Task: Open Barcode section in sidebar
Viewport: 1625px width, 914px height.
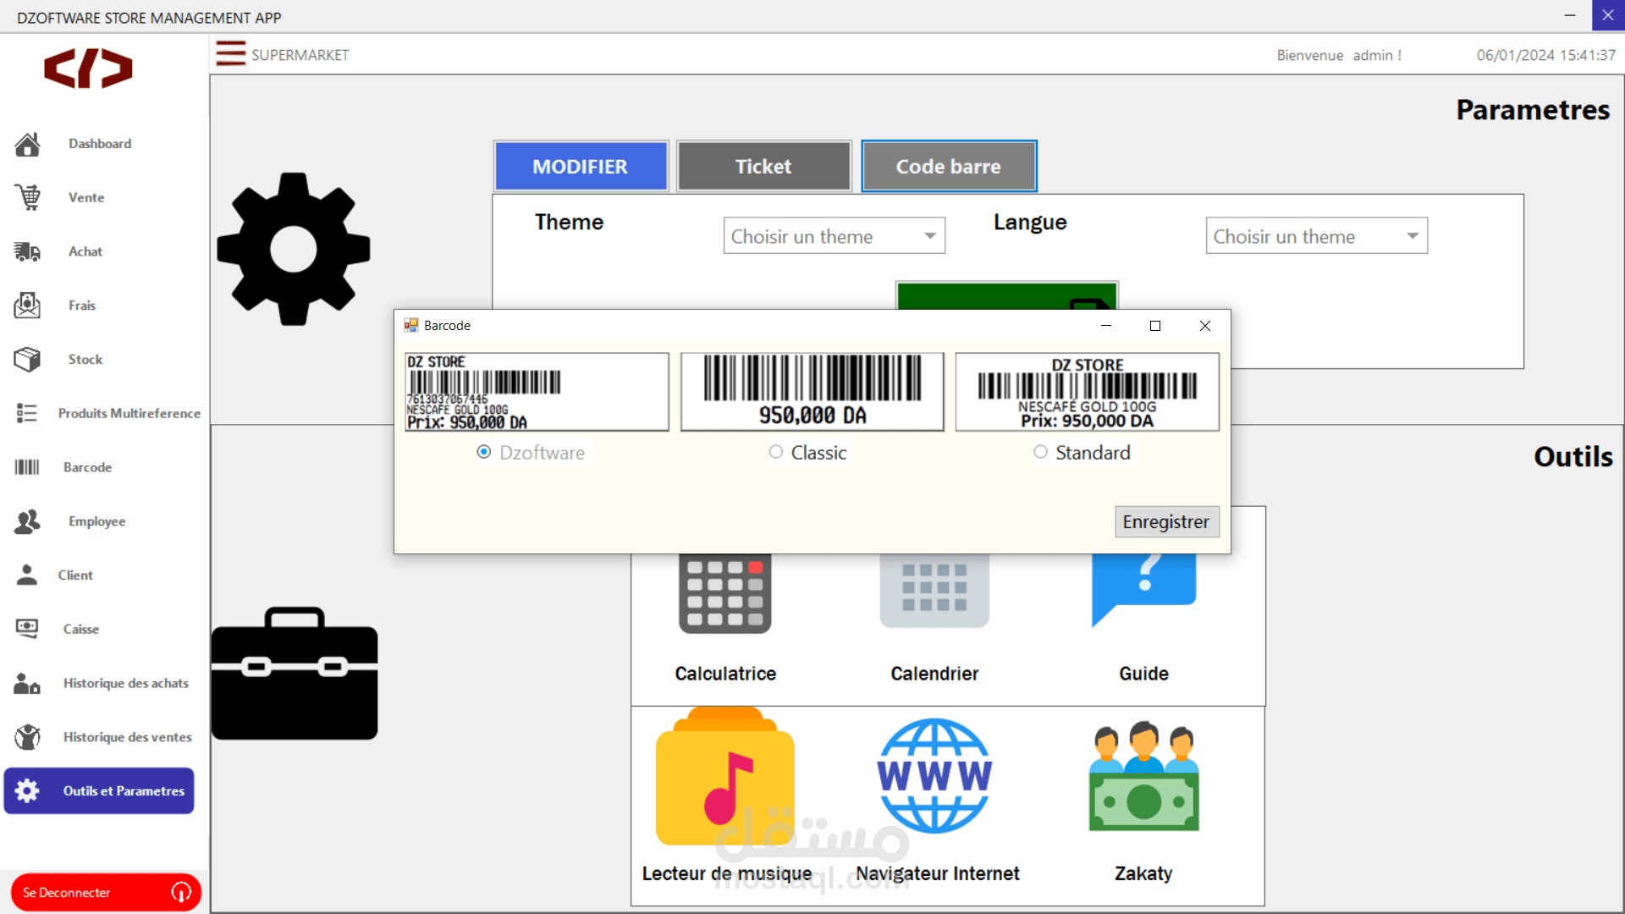Action: point(28,467)
